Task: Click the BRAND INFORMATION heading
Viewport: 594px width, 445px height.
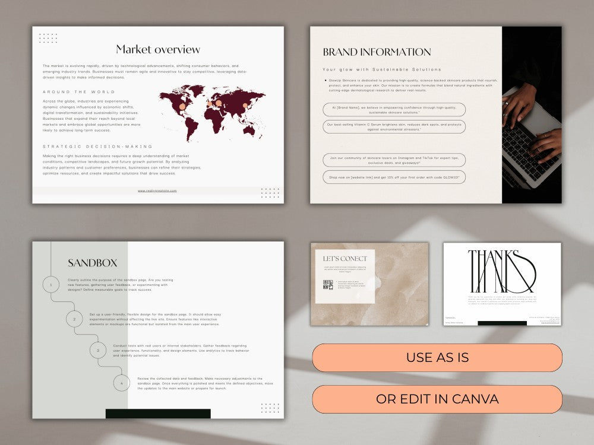Action: (377, 52)
